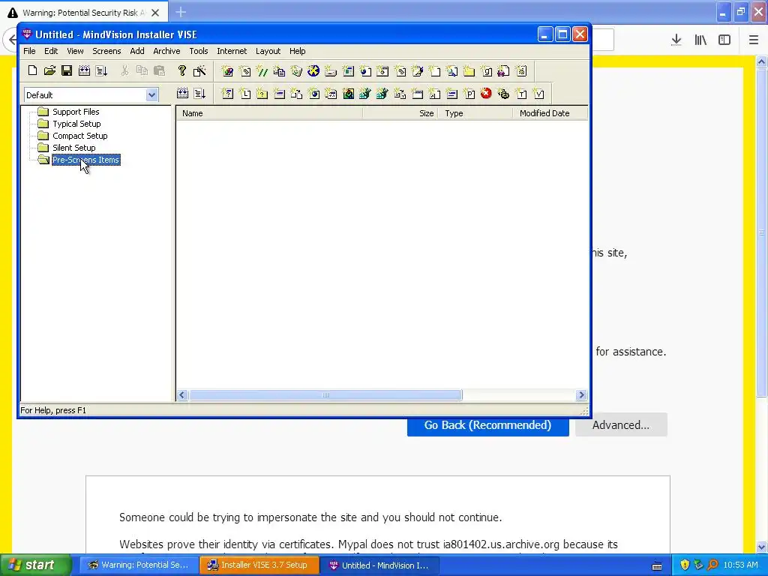Sort by the Type column header
This screenshot has width=768, height=576.
(475, 113)
